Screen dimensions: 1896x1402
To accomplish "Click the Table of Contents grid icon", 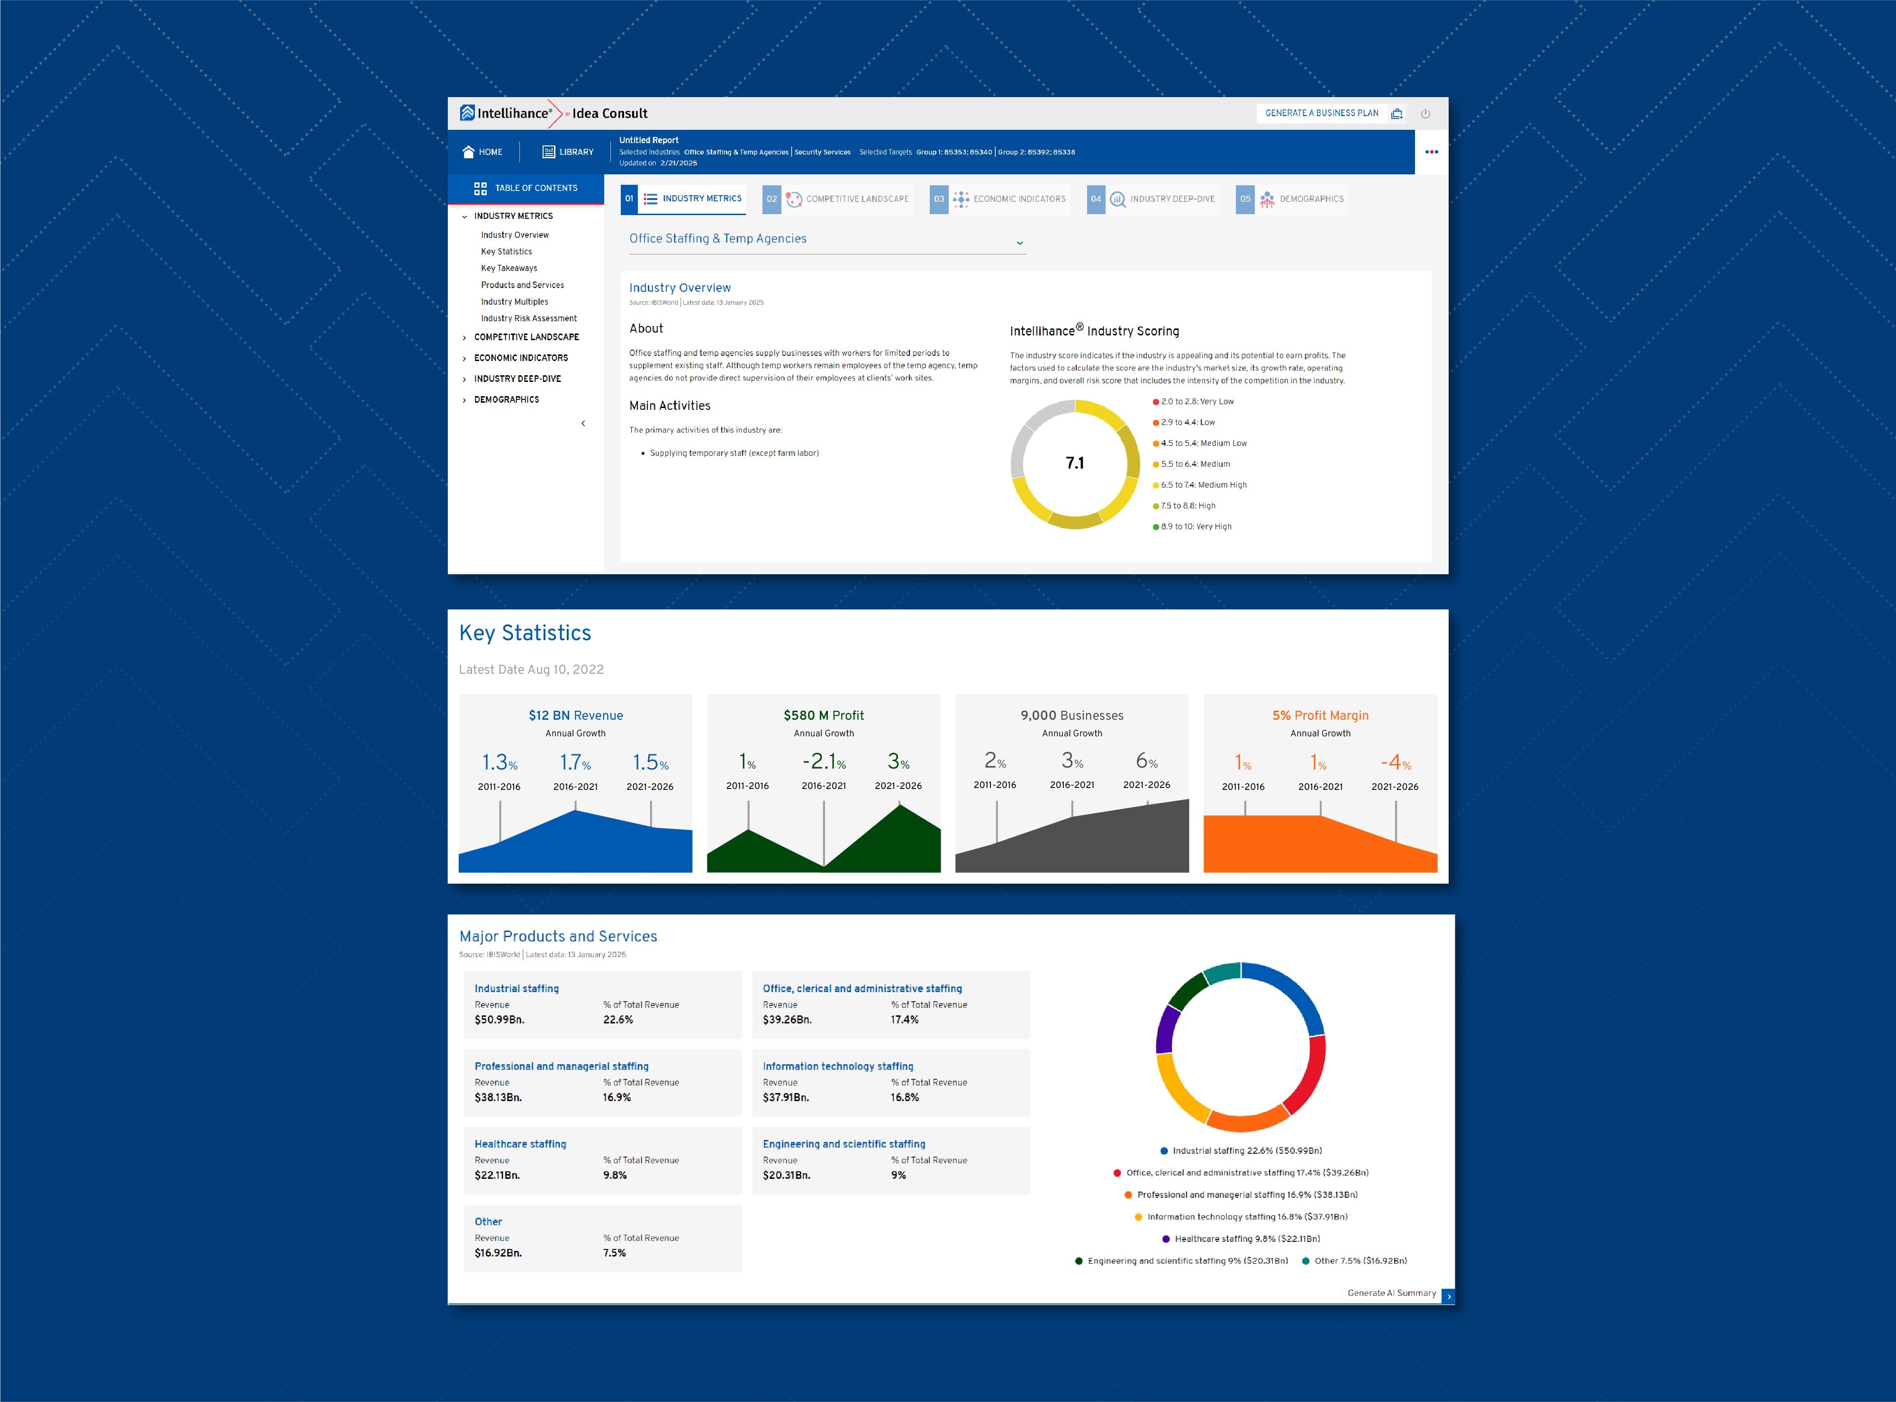I will 481,189.
